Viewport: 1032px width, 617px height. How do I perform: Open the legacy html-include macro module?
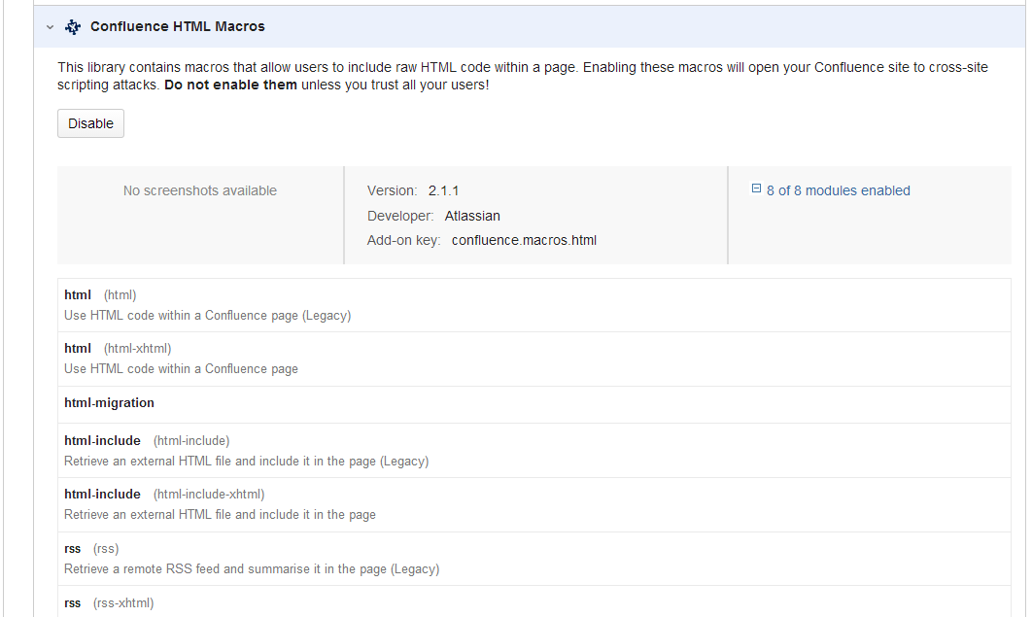coord(102,440)
